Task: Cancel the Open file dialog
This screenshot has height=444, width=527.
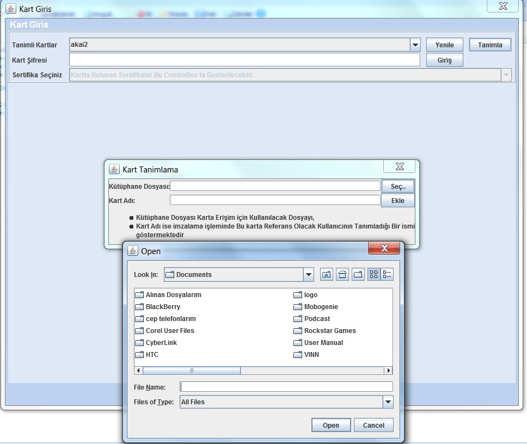Action: [373, 425]
